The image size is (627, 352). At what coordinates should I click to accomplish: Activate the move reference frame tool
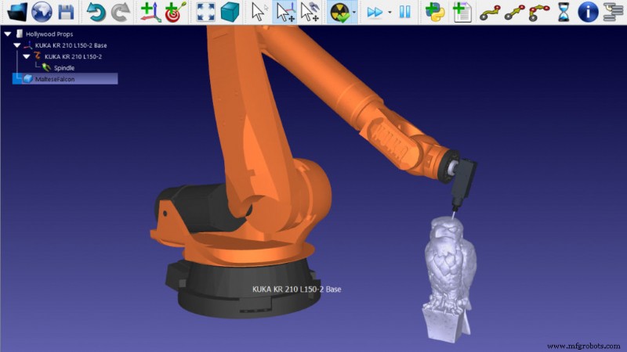pyautogui.click(x=285, y=12)
